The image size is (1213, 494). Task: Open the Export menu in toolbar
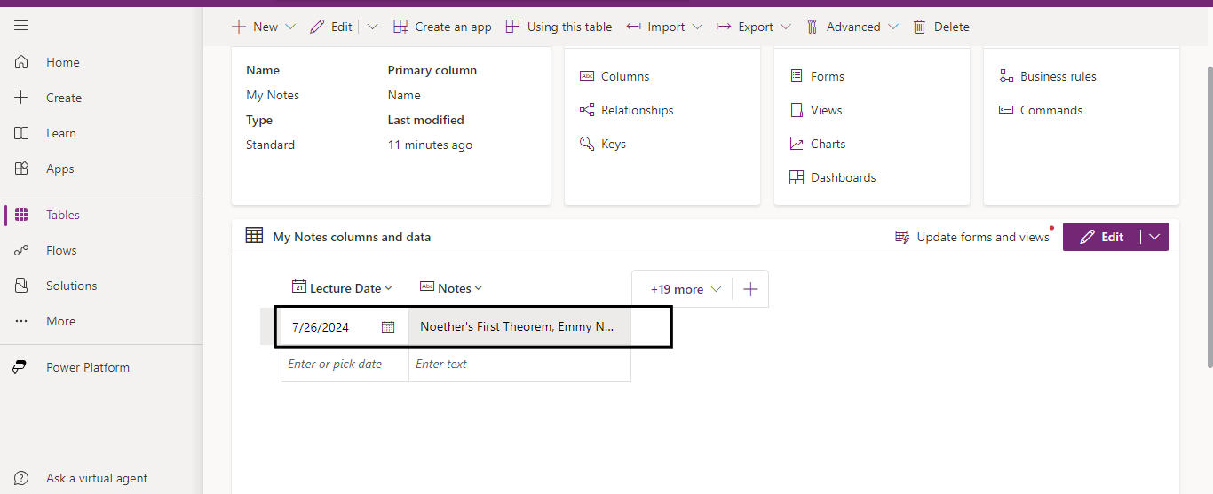pyautogui.click(x=754, y=27)
